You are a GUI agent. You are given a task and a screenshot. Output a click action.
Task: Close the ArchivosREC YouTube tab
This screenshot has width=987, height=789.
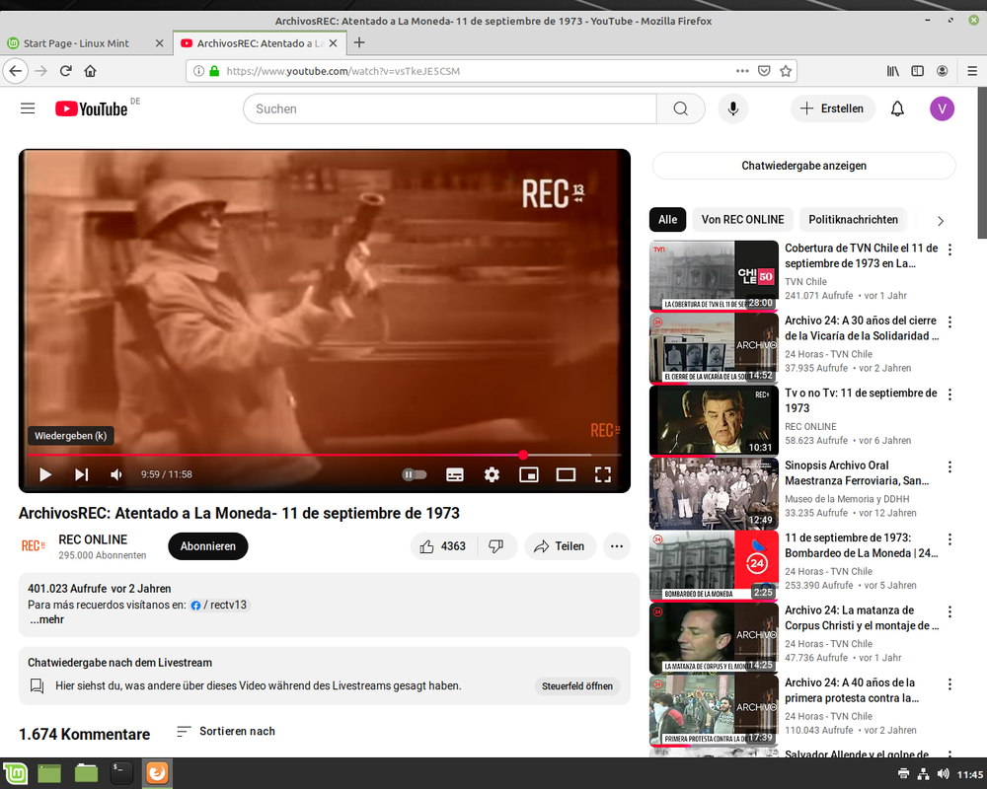point(333,43)
